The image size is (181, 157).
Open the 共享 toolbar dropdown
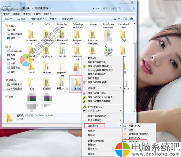(53, 19)
